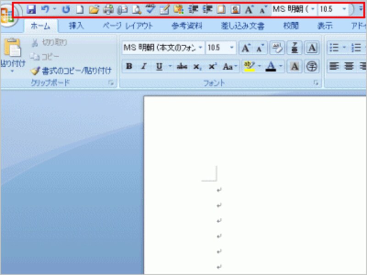Screen dimensions: 367x275
Task: Click Shrink Font in the ribbon フォント group
Action: click(260, 48)
